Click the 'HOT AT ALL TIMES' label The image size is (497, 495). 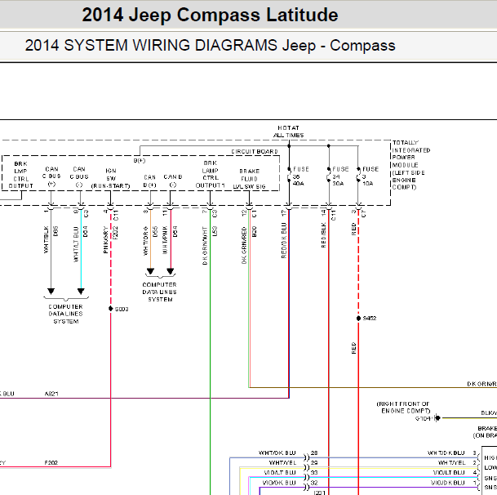[288, 132]
